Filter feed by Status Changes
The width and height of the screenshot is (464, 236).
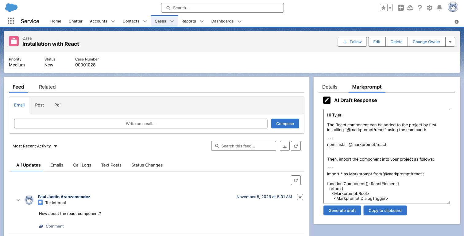click(x=147, y=165)
